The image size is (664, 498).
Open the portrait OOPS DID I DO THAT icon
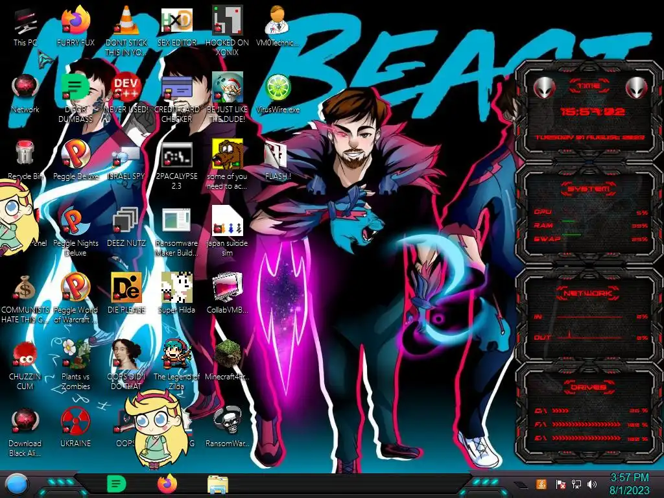tap(126, 365)
